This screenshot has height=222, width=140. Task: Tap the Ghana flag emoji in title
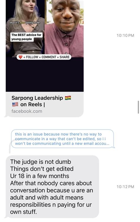coord(68,98)
